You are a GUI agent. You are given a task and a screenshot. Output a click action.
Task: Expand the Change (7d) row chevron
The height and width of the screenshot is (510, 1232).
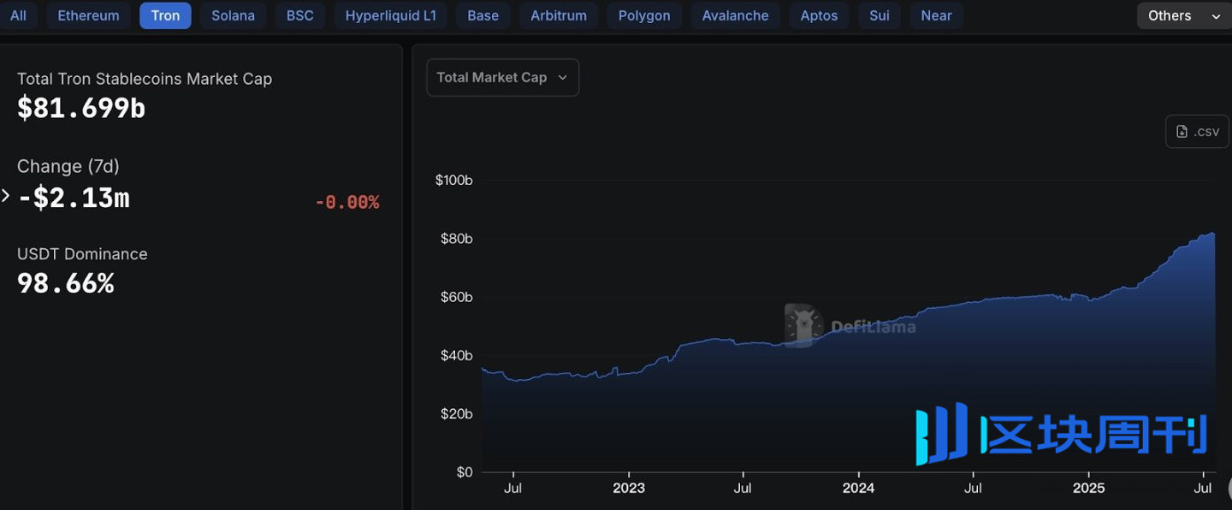[6, 197]
